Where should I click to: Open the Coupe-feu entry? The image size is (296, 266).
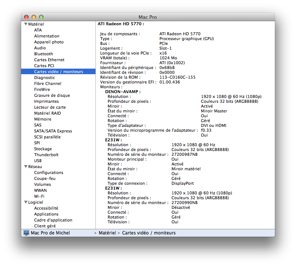(45, 178)
